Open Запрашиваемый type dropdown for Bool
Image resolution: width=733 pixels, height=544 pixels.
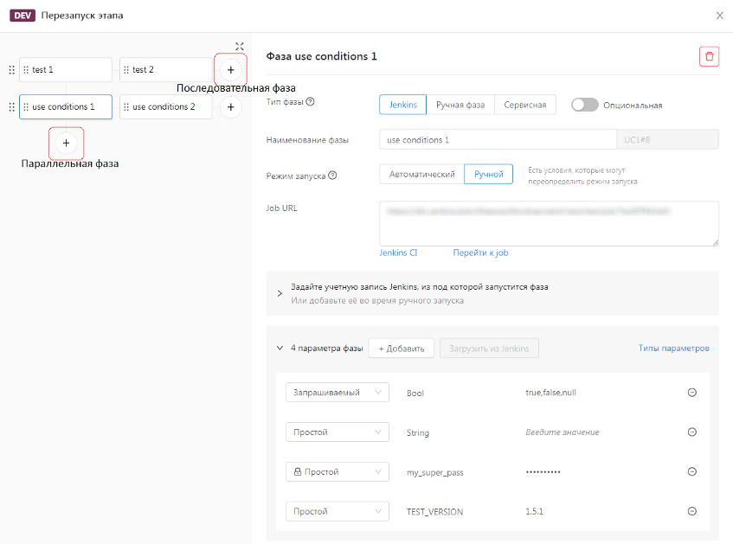338,393
